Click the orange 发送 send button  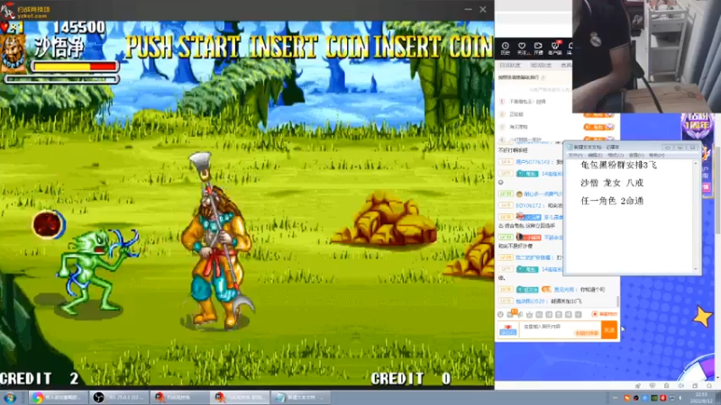pos(609,329)
